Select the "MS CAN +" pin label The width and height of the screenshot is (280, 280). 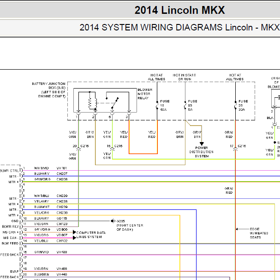[x=11, y=232]
